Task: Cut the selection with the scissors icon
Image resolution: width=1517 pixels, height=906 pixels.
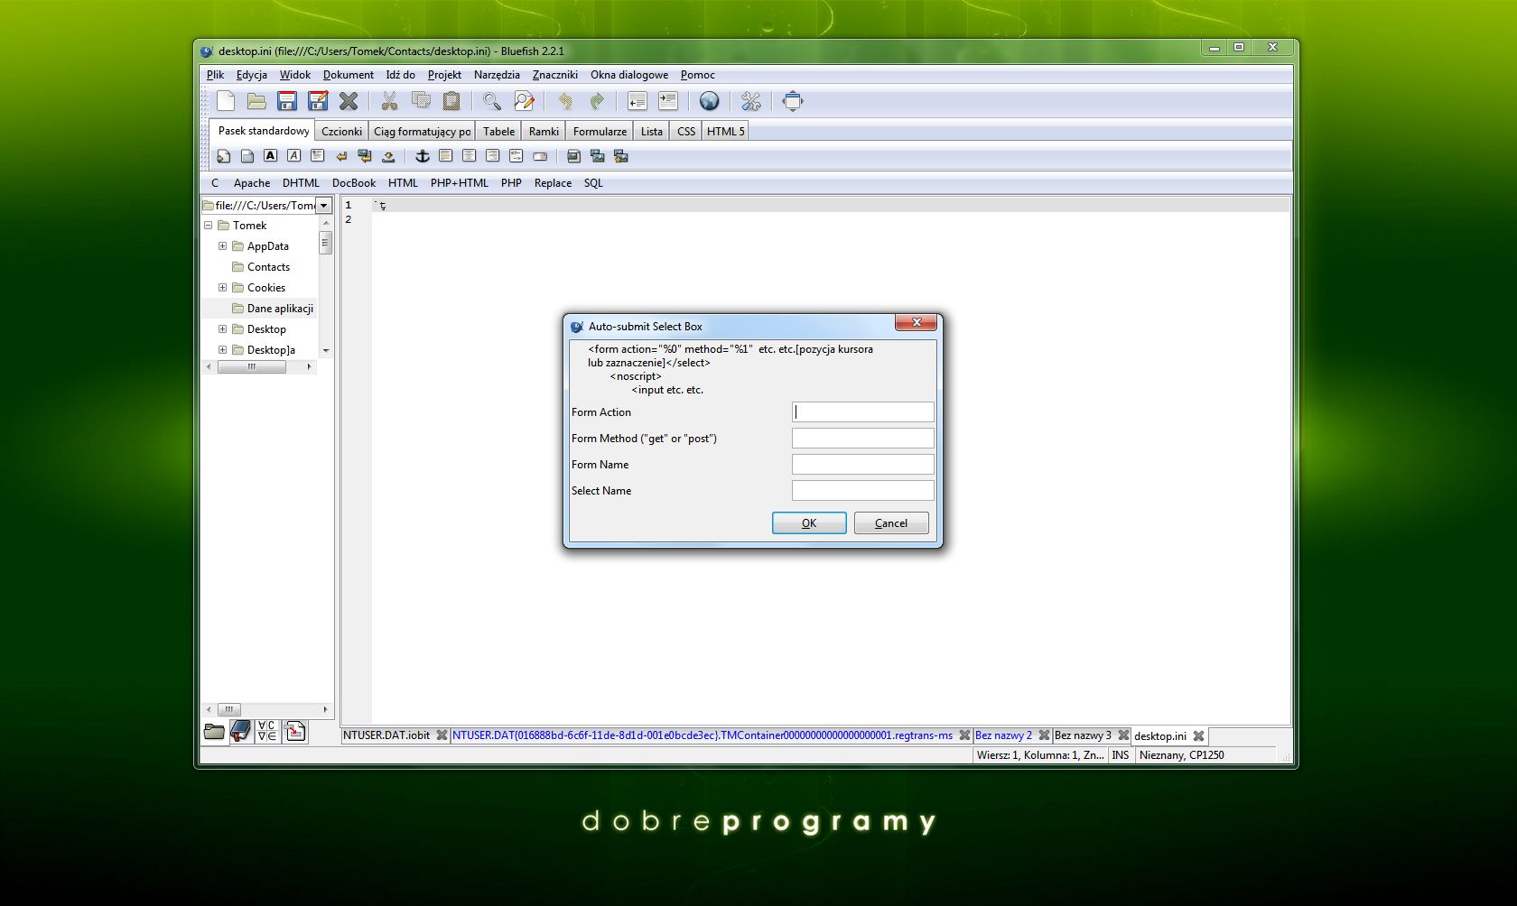Action: 389,101
